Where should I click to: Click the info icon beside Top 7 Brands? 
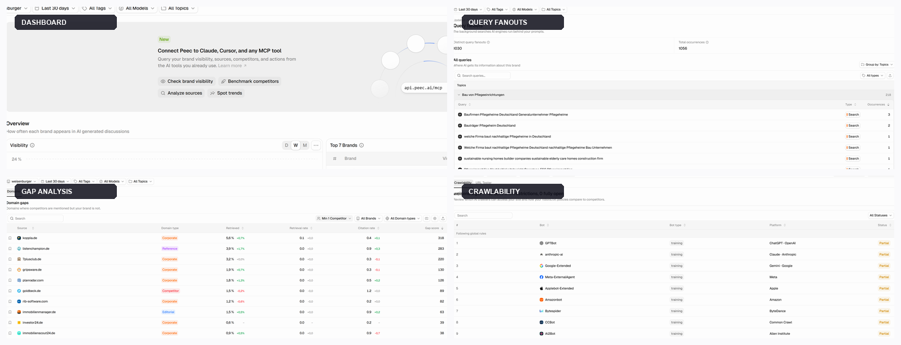pyautogui.click(x=362, y=145)
